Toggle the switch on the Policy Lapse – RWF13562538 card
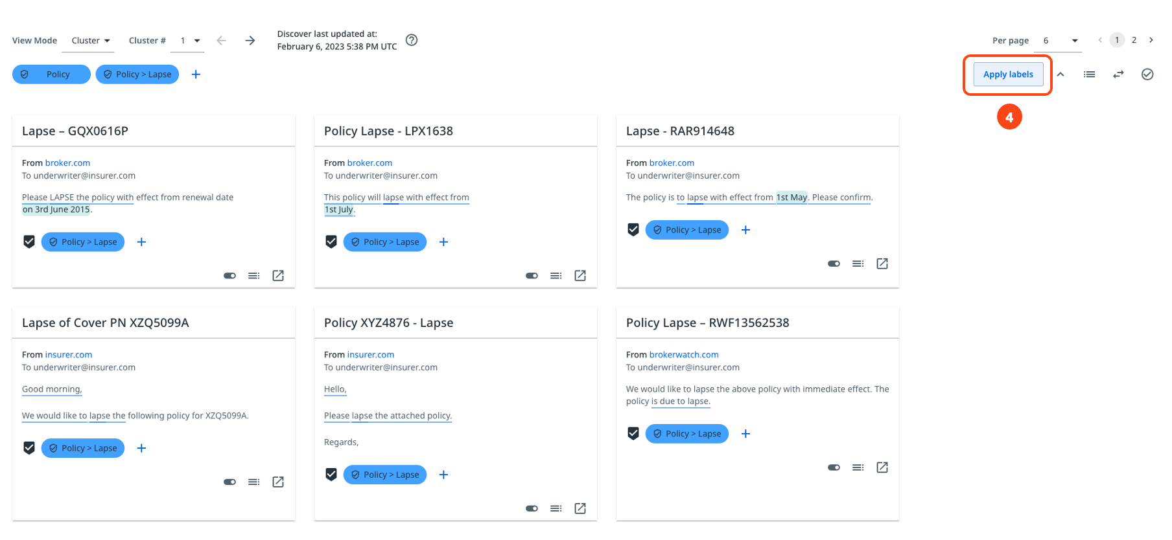The image size is (1172, 540). coord(834,467)
